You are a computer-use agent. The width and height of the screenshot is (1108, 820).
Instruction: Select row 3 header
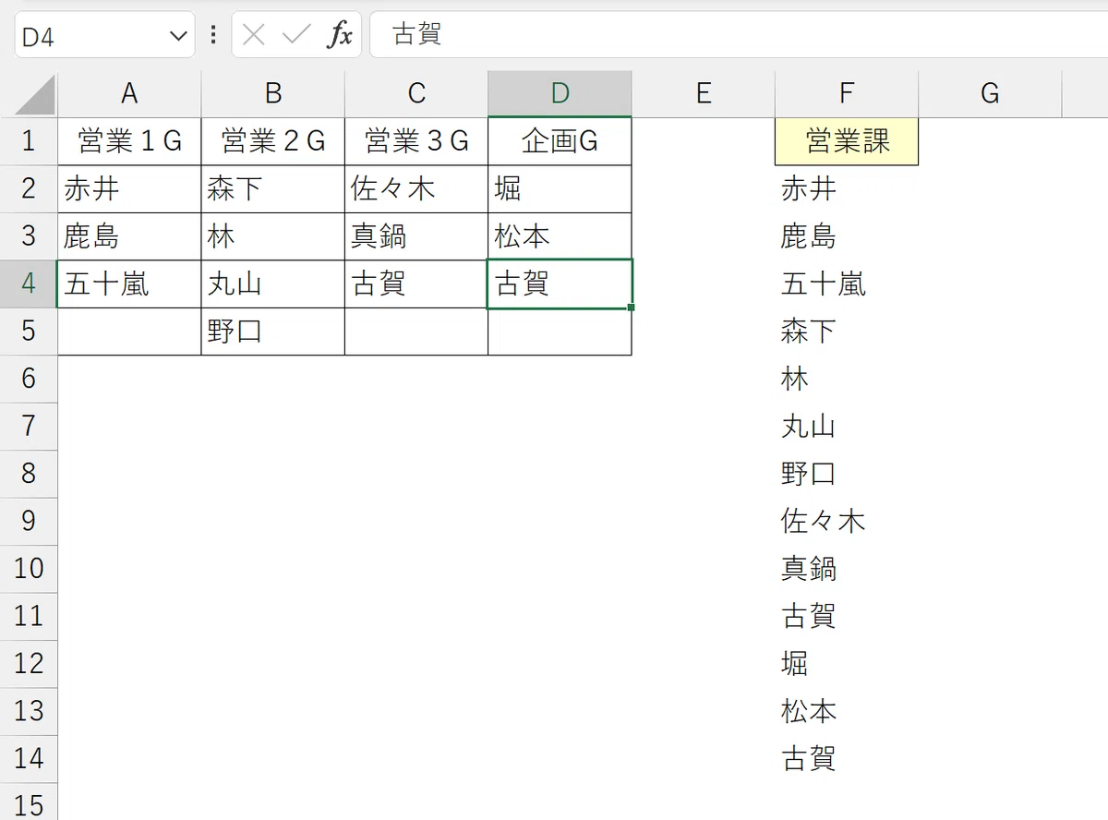(x=29, y=236)
